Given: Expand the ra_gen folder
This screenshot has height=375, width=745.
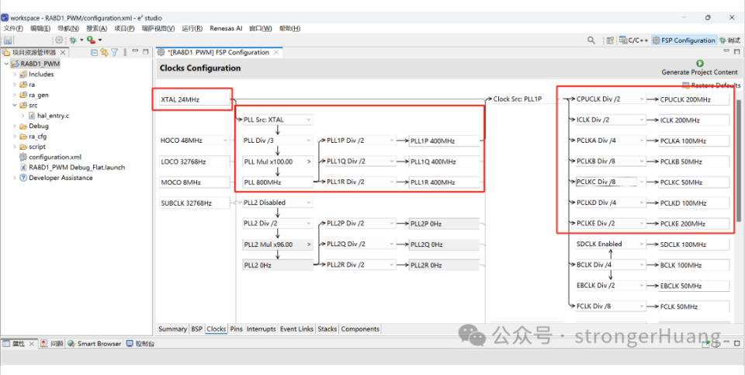Looking at the screenshot, I should click(x=15, y=95).
